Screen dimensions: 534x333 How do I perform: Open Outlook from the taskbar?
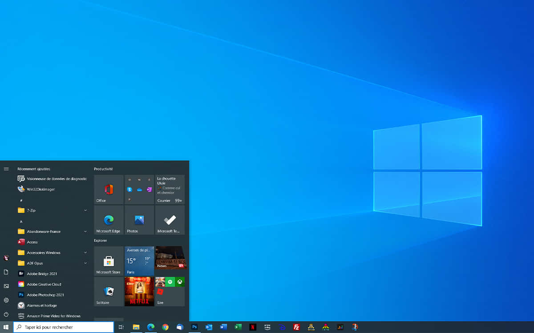point(209,327)
